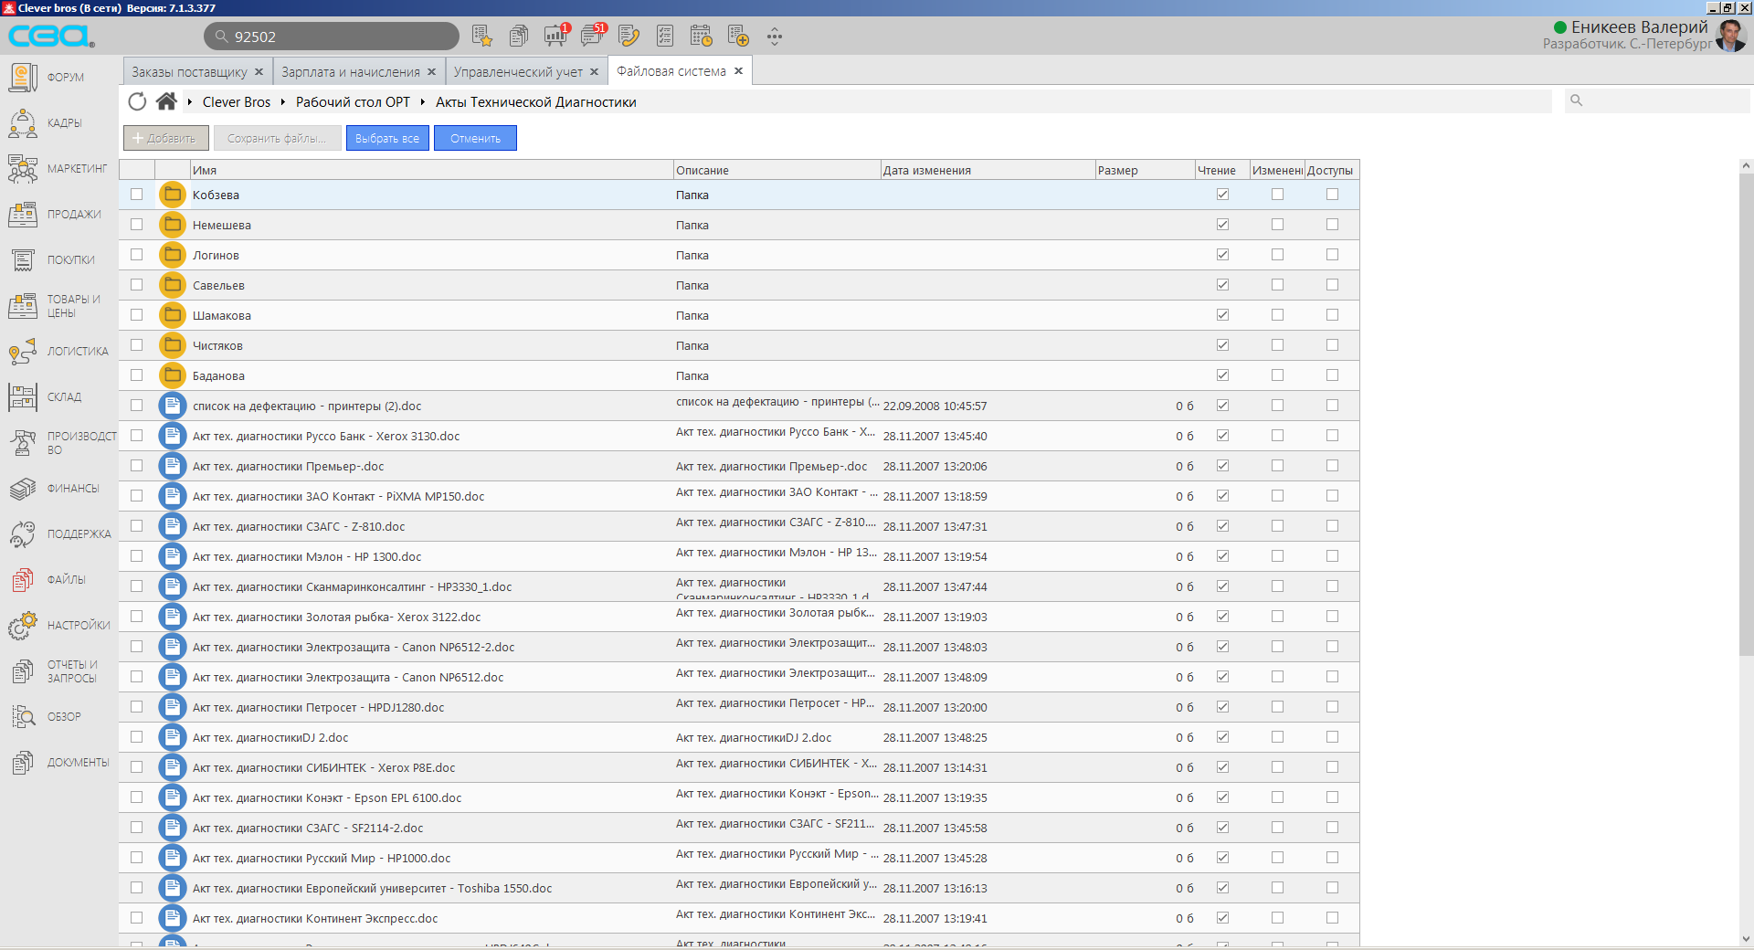Click the home icon in breadcrumb bar
This screenshot has width=1754, height=950.
[x=166, y=101]
